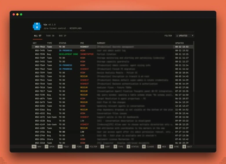Screen dimensions: 226x164
Task: Click Sub-task type of WSD-4572
Action: 52,117
